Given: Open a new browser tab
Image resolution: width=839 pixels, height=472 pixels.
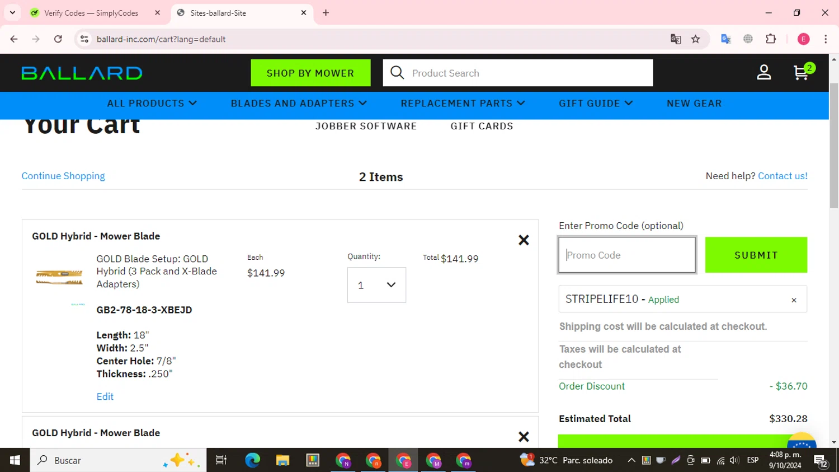Looking at the screenshot, I should [x=326, y=13].
